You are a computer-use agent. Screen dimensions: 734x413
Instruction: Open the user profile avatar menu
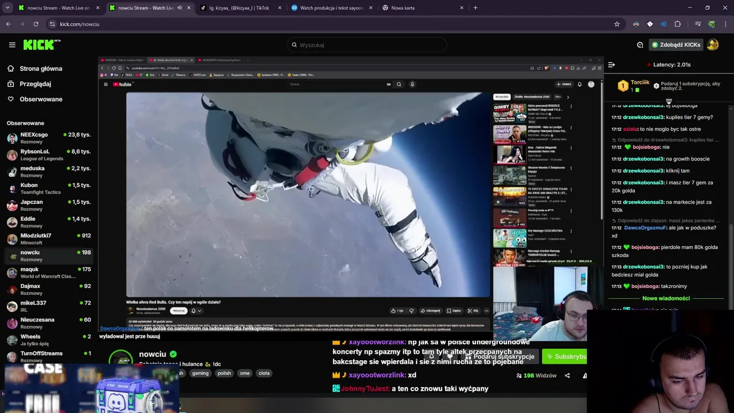713,45
